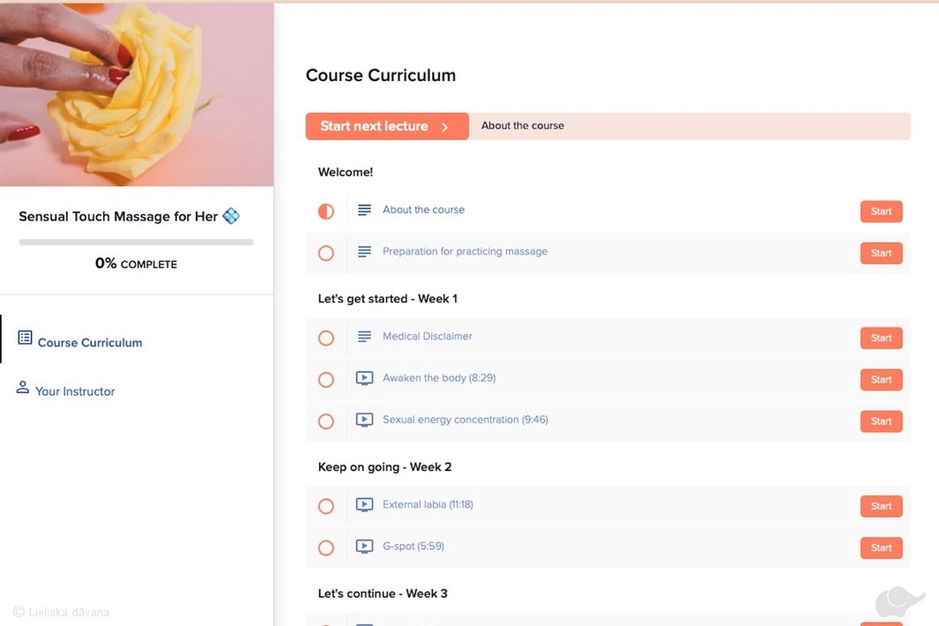Click the course completion progress bar

(x=136, y=242)
